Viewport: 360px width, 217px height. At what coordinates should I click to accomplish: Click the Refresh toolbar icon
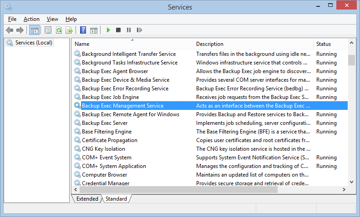pos(59,30)
